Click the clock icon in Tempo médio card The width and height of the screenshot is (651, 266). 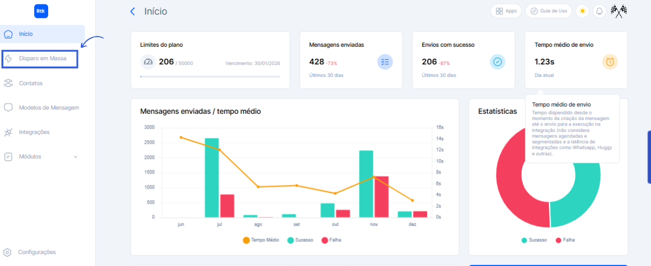(610, 62)
